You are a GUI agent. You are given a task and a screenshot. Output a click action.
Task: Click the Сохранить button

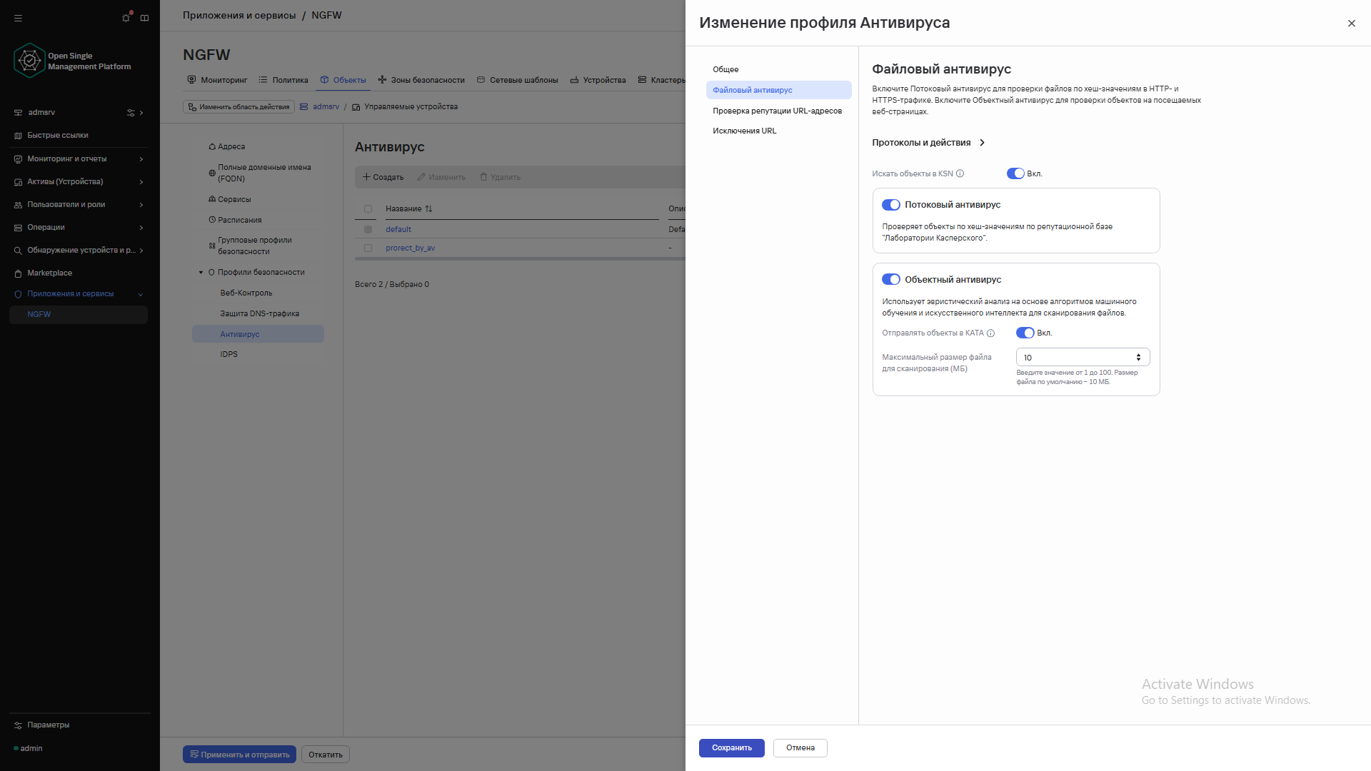tap(731, 748)
